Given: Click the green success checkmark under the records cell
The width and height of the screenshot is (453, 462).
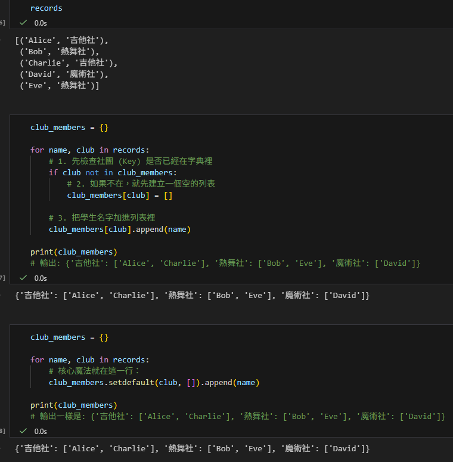Looking at the screenshot, I should [x=23, y=23].
